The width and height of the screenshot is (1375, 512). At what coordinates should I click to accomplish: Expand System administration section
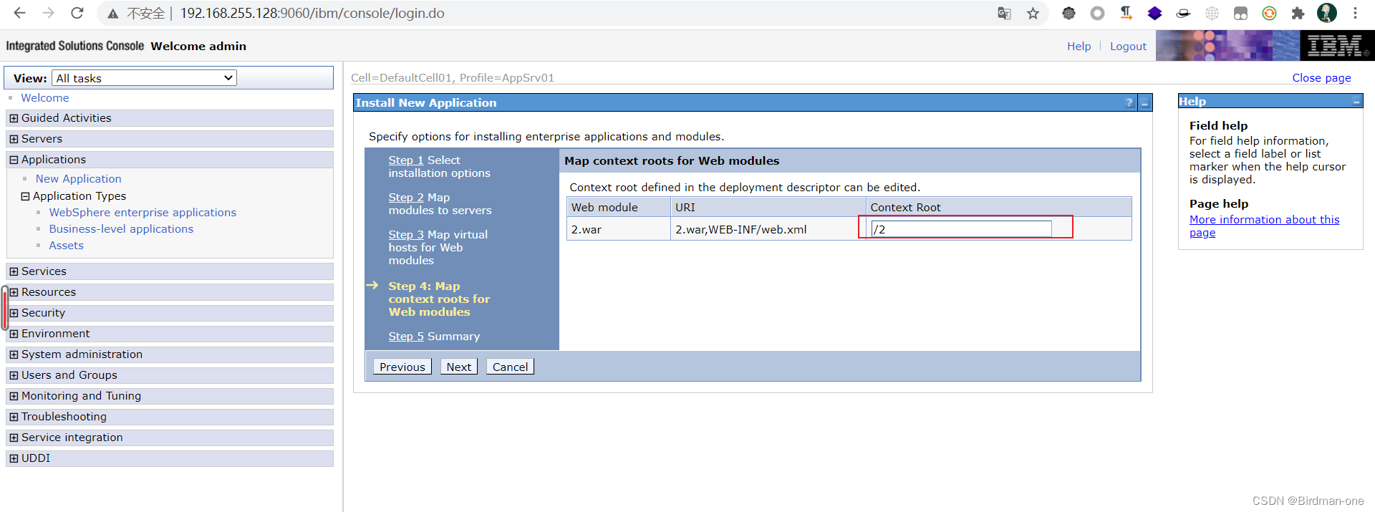tap(14, 354)
